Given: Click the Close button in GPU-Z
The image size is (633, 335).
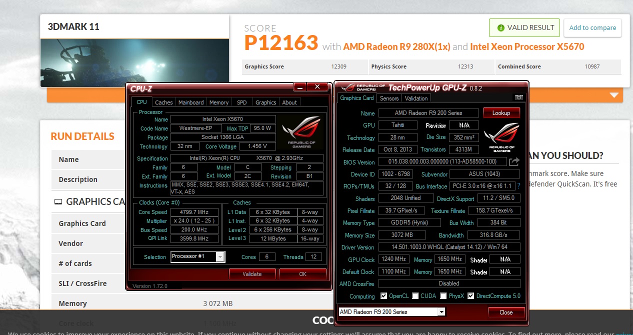Looking at the screenshot, I should pyautogui.click(x=506, y=312).
